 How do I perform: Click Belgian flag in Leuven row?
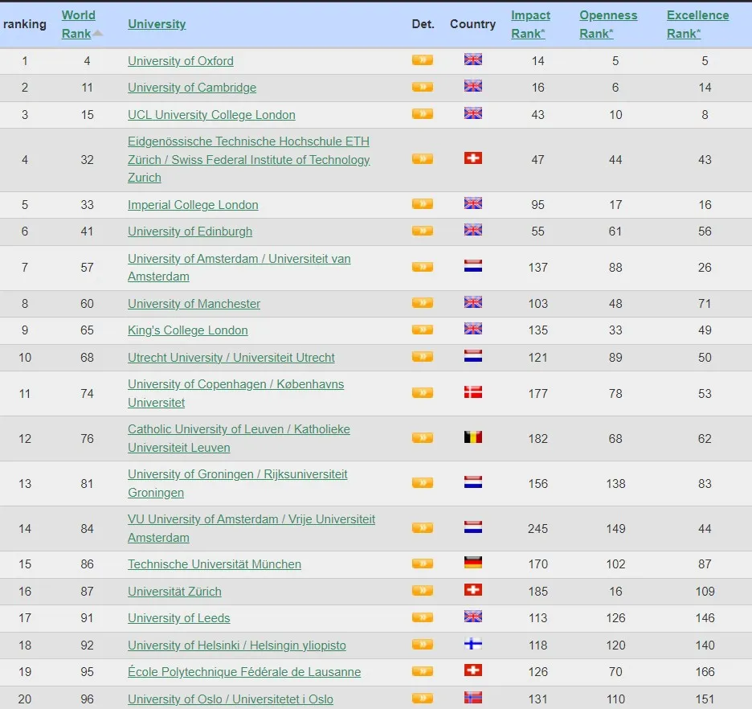point(473,437)
